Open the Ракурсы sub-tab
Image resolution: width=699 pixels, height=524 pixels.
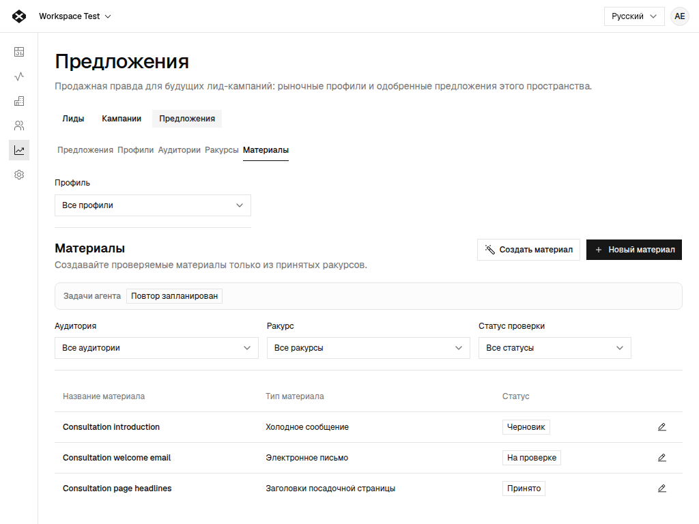click(x=222, y=150)
